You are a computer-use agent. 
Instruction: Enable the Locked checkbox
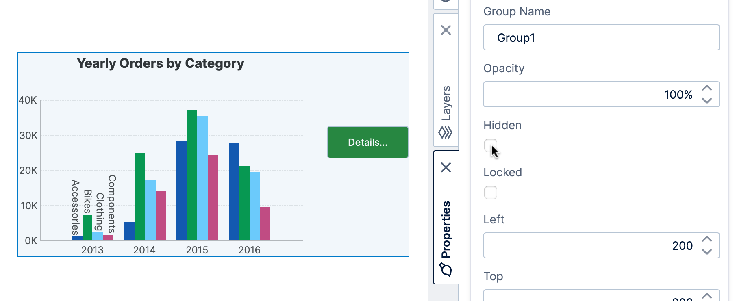pyautogui.click(x=491, y=192)
